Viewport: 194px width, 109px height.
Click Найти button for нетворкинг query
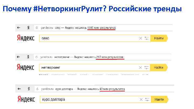click(159, 68)
